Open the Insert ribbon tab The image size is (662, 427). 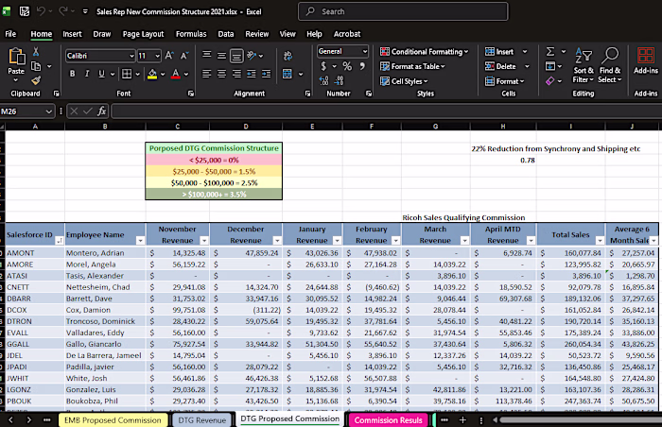[x=72, y=34]
